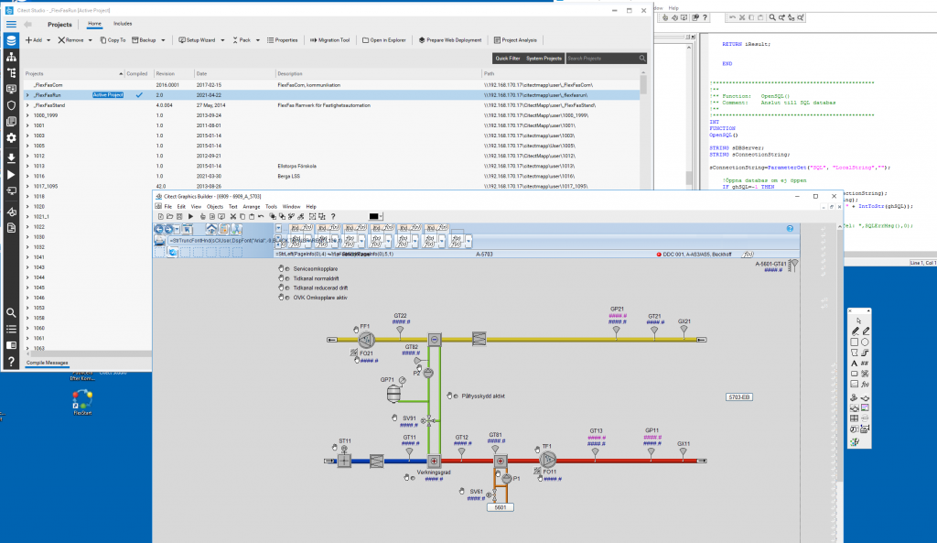Select the rectangle tool in toolbox
The width and height of the screenshot is (937, 543).
pos(855,342)
